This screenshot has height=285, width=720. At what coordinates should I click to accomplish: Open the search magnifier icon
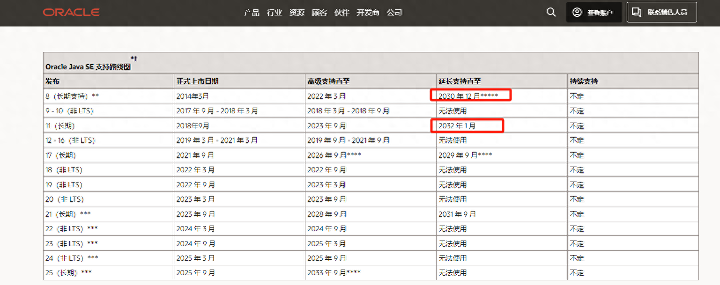pyautogui.click(x=551, y=12)
